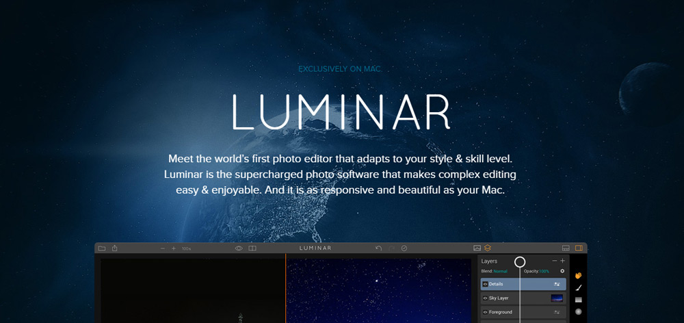Zoom in with the plus toolbar icon
The width and height of the screenshot is (684, 323).
(174, 248)
